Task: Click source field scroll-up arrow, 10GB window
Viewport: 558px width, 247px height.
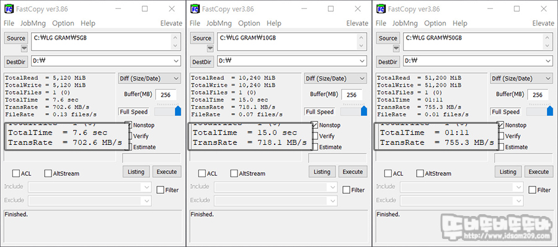Action: coord(361,38)
